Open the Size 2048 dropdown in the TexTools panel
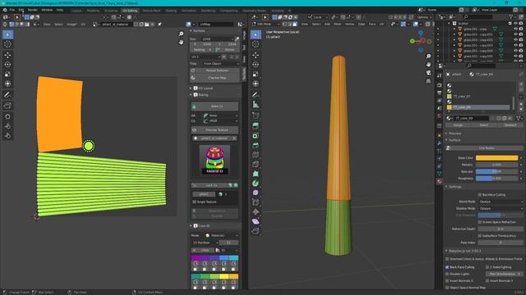 [x=218, y=39]
